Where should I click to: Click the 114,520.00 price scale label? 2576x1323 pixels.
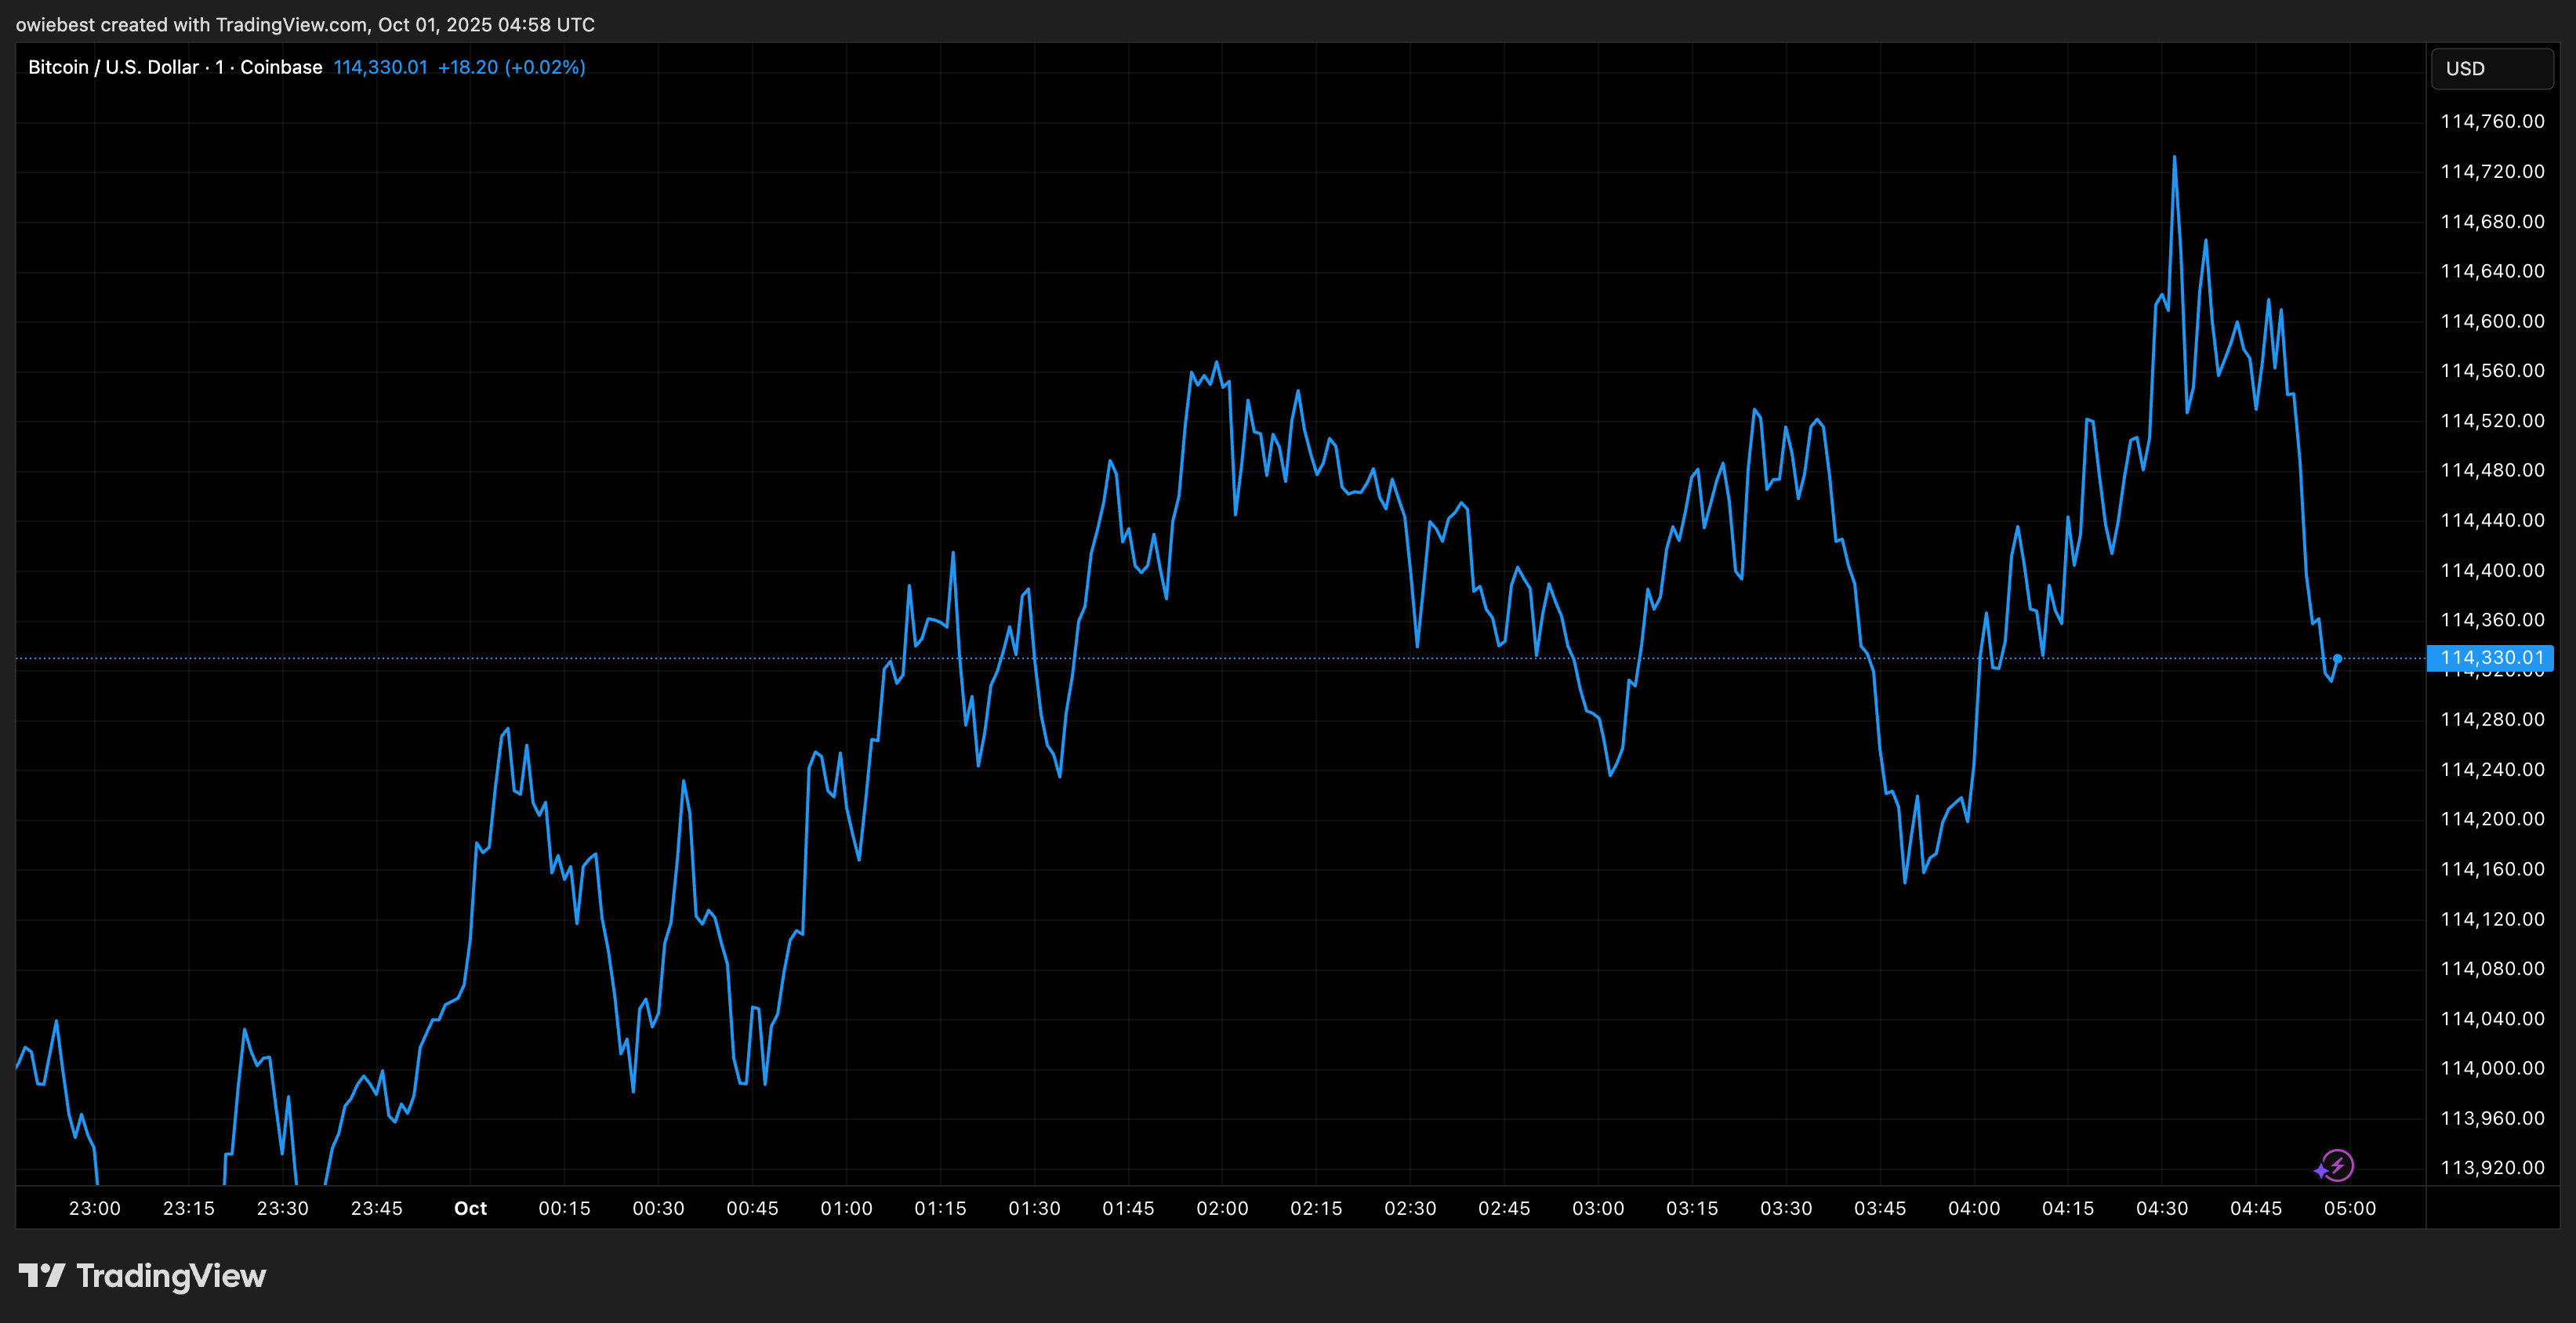click(2492, 420)
